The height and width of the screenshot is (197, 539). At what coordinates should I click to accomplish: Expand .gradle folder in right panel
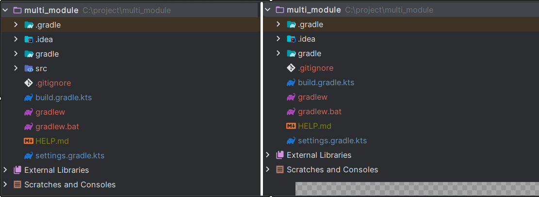coord(278,24)
